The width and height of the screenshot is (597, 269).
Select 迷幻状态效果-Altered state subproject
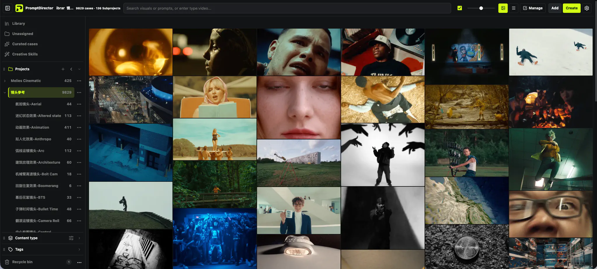[x=43, y=116]
